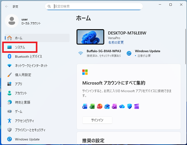Close the Settings window
This screenshot has height=145, width=187.
181,5
